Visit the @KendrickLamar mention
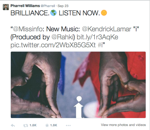 [107, 29]
